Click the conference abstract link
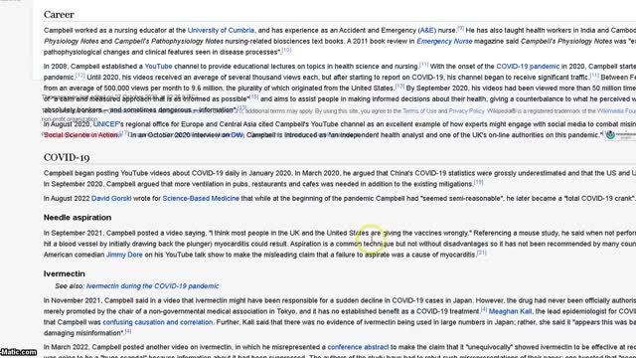Image resolution: width=636 pixels, height=358 pixels. point(358,347)
